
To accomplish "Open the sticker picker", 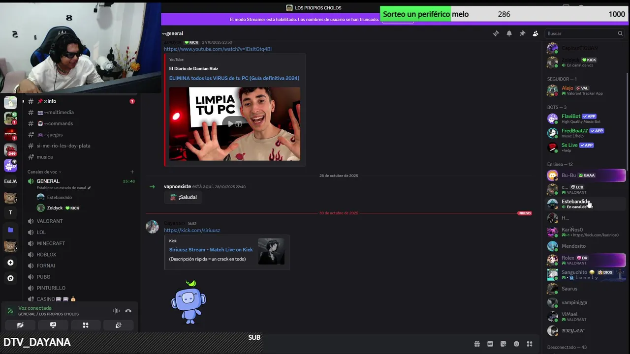I will 504,344.
